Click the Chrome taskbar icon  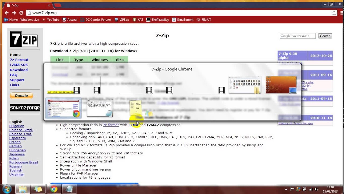pyautogui.click(x=54, y=189)
